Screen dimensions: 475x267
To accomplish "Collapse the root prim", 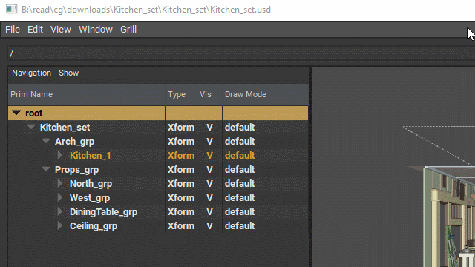I will (x=16, y=113).
